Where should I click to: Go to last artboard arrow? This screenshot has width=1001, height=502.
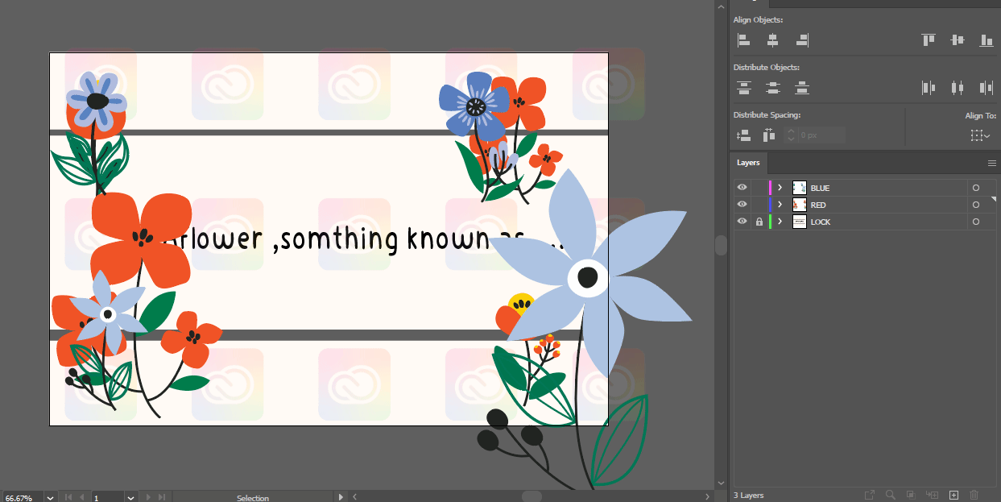coord(161,498)
